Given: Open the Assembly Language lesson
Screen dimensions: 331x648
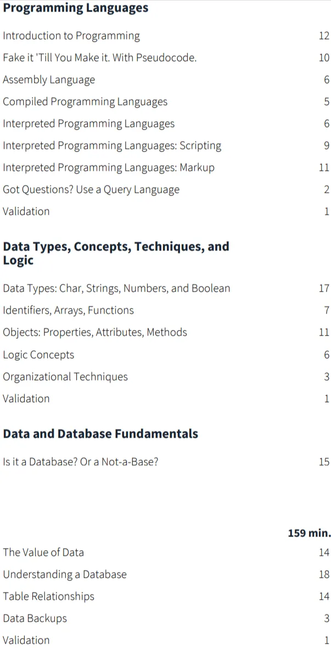Looking at the screenshot, I should tap(49, 80).
